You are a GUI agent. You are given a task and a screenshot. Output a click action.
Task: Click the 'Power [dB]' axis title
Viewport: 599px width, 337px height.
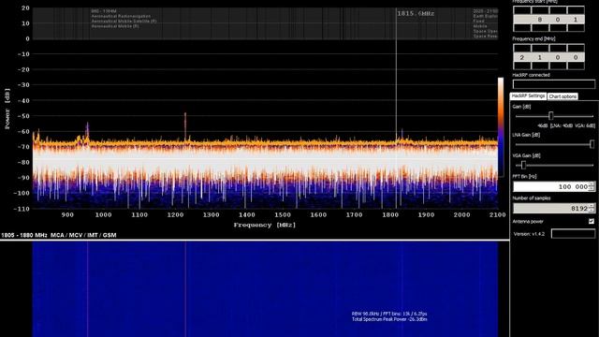pyautogui.click(x=7, y=109)
